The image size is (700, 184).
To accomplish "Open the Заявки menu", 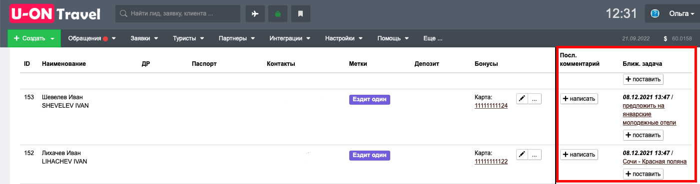I will (144, 38).
